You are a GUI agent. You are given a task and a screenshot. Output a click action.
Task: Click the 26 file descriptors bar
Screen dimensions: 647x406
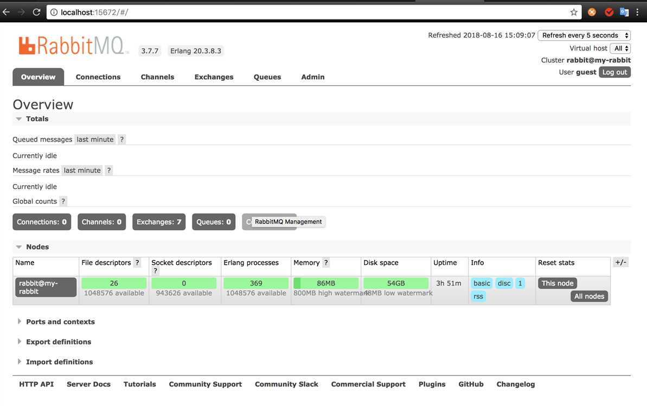pos(114,283)
